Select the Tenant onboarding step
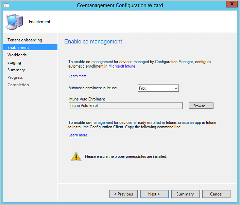240x205 pixels. pyautogui.click(x=25, y=40)
